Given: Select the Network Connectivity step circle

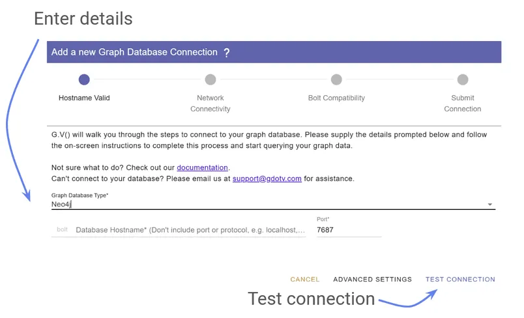Looking at the screenshot, I should [211, 79].
